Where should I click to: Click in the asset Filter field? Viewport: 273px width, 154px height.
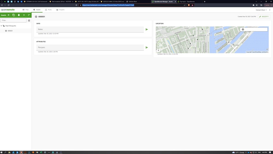pos(13,20)
